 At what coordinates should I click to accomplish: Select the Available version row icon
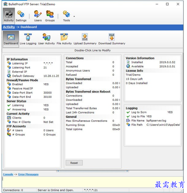coord(128,66)
